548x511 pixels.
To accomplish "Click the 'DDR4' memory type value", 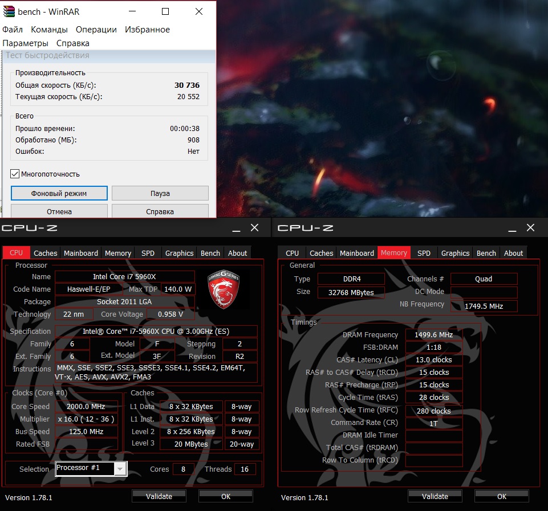I will click(x=352, y=279).
